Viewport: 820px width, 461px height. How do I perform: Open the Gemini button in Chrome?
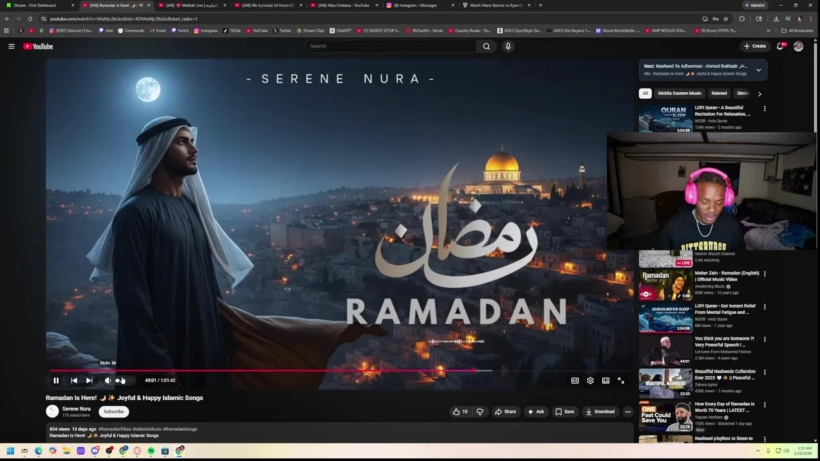(x=754, y=5)
